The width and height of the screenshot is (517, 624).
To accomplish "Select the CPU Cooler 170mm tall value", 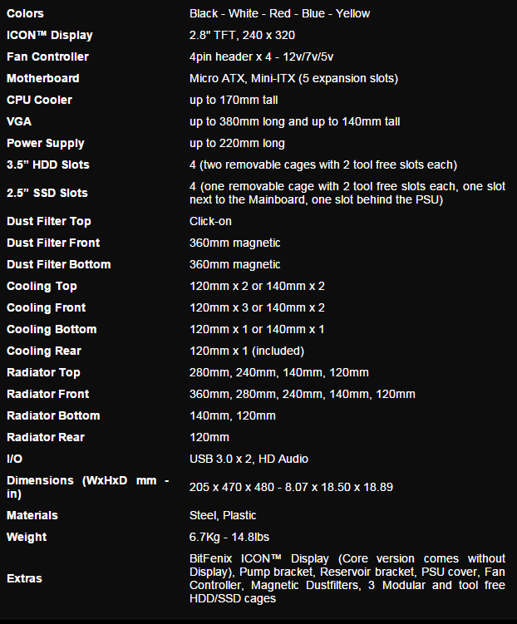I will point(234,100).
